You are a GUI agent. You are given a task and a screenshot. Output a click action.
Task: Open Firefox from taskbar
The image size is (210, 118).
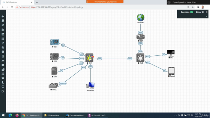pos(17,115)
